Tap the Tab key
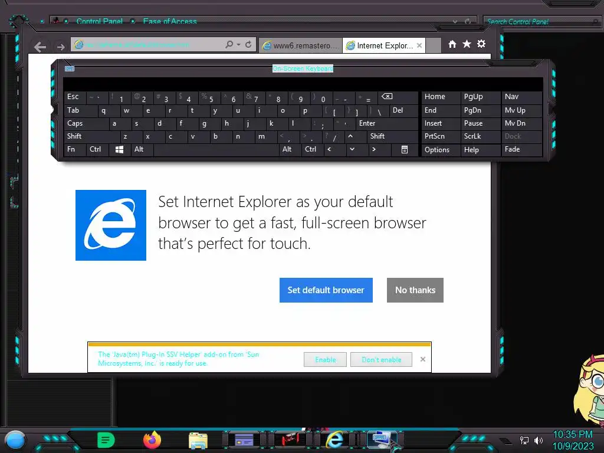 [80, 110]
